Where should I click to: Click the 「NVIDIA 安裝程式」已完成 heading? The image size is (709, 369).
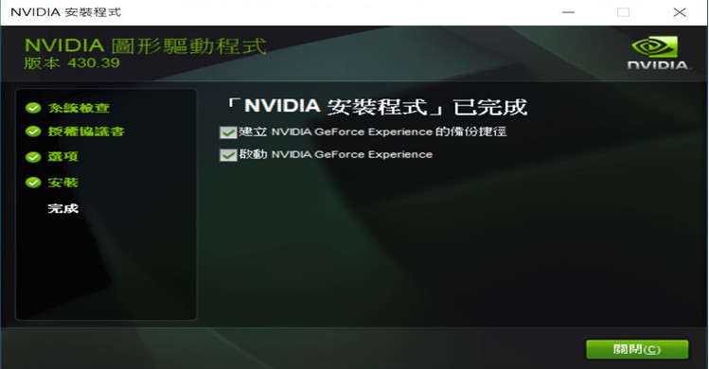pyautogui.click(x=375, y=107)
